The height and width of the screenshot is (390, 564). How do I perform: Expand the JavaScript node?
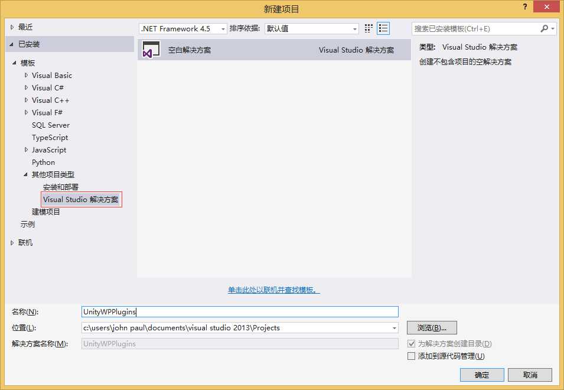26,149
